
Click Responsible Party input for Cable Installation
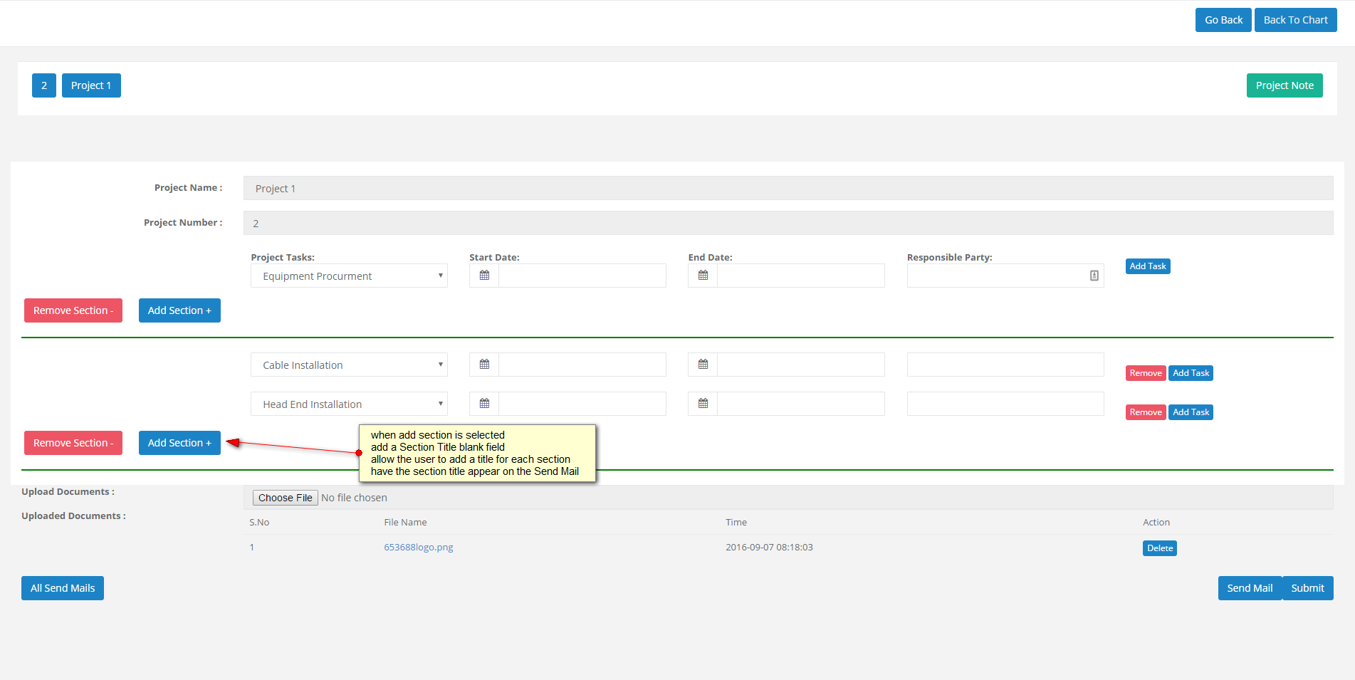[x=1005, y=365]
